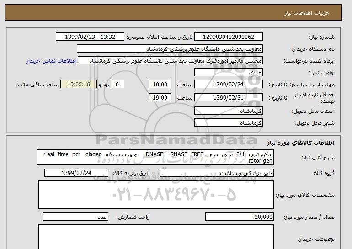This screenshot has height=249, width=352.
Task: Select the response deadline time 10:00 field
Action: (160, 85)
